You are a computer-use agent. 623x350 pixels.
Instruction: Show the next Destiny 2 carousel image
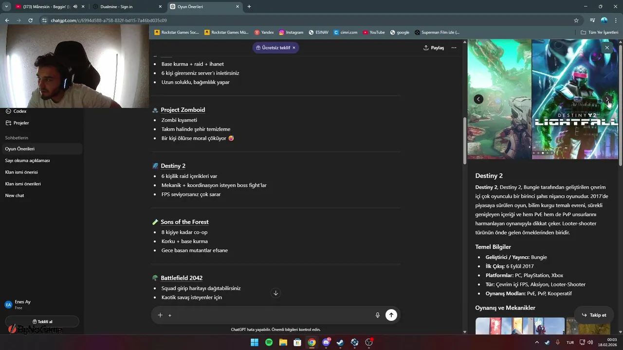pos(607,99)
